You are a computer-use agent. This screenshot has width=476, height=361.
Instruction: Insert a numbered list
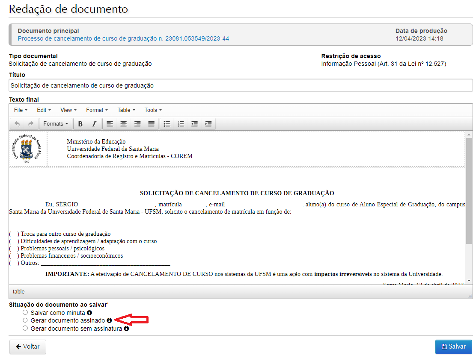coord(181,124)
